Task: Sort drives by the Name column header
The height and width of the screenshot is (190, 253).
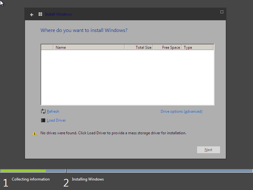Action: 89,47
